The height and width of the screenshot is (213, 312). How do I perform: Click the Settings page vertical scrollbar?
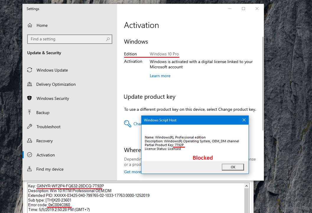263,83
